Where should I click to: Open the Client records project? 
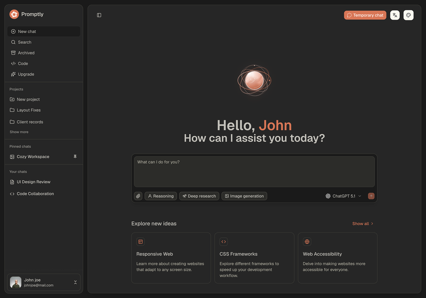(44, 122)
